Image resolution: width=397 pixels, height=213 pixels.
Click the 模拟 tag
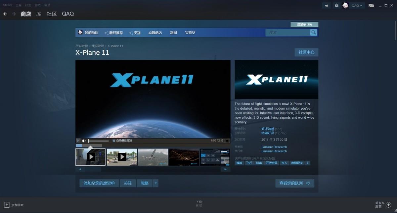point(239,163)
